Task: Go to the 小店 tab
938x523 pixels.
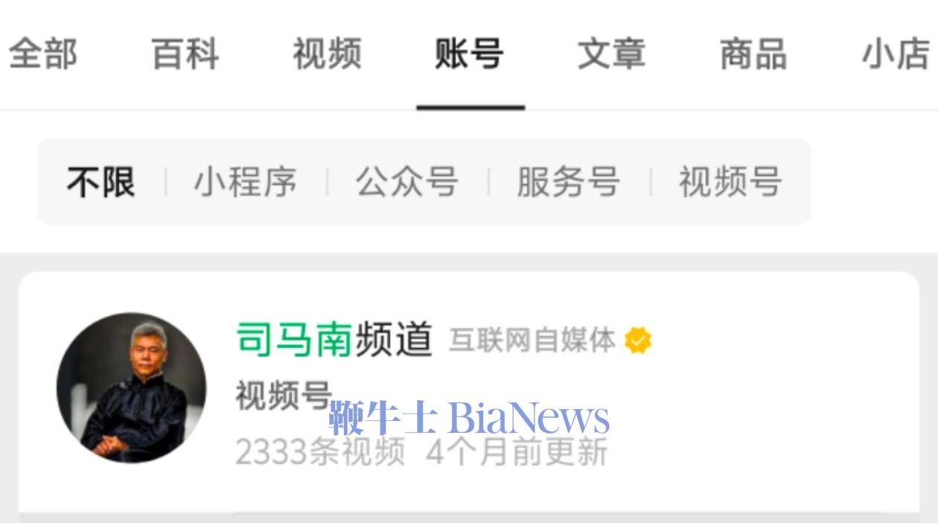Action: click(x=896, y=54)
